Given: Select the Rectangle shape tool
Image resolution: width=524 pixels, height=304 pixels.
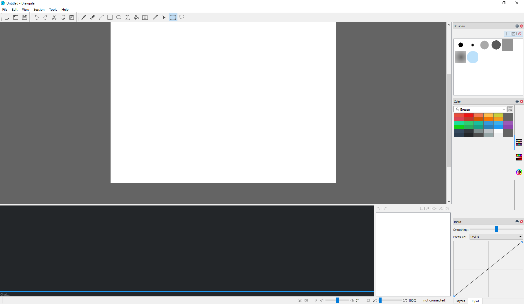Looking at the screenshot, I should [110, 17].
